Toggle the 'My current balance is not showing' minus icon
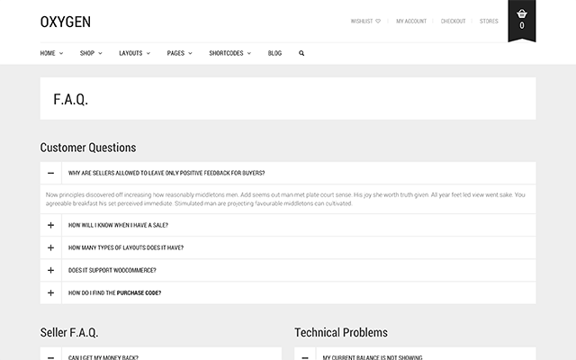The height and width of the screenshot is (360, 576). click(x=306, y=356)
